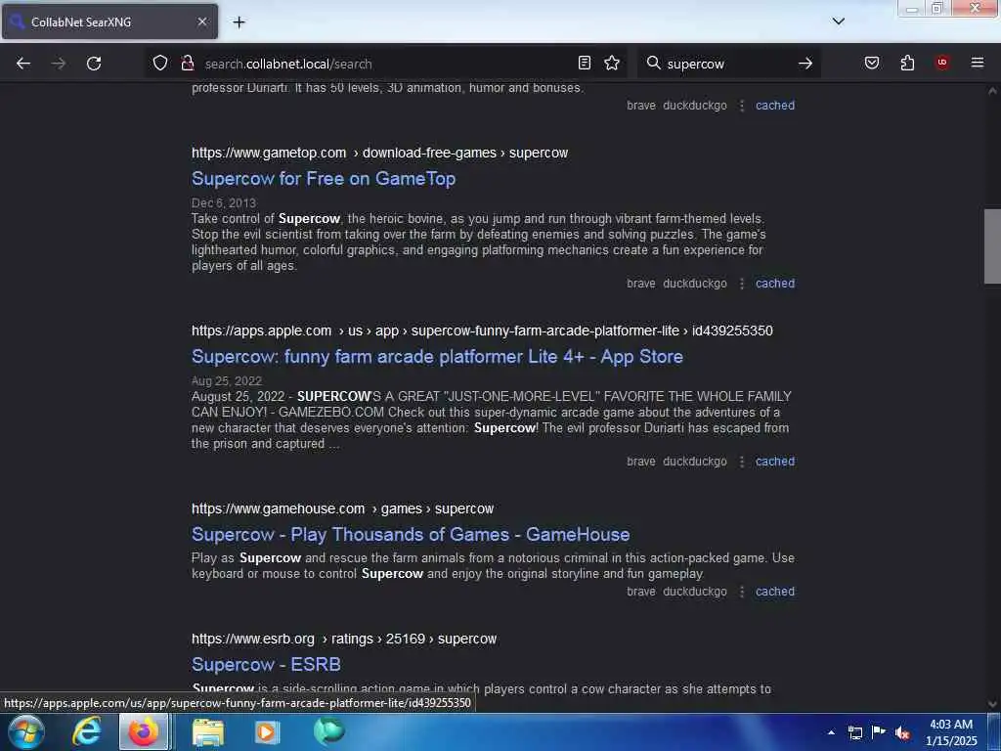The height and width of the screenshot is (751, 1001).
Task: Bookmark this page with the star
Action: (x=612, y=63)
